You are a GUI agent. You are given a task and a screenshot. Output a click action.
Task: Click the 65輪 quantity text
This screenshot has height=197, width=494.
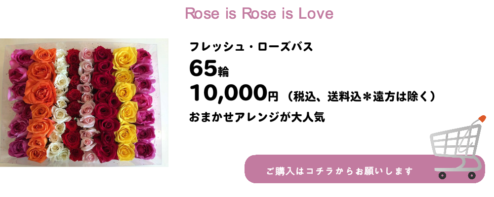coord(208,70)
